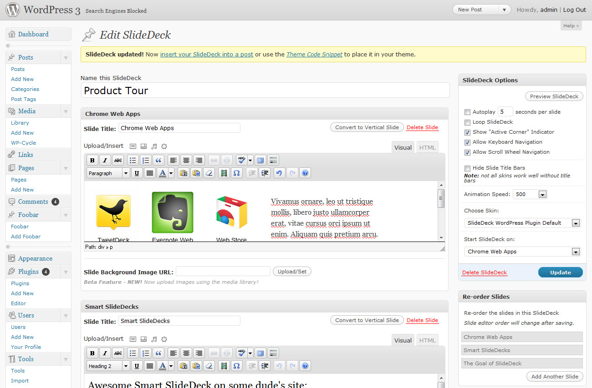Image resolution: width=592 pixels, height=388 pixels.
Task: Click the Autoplay seconds per slide field
Action: tap(505, 111)
